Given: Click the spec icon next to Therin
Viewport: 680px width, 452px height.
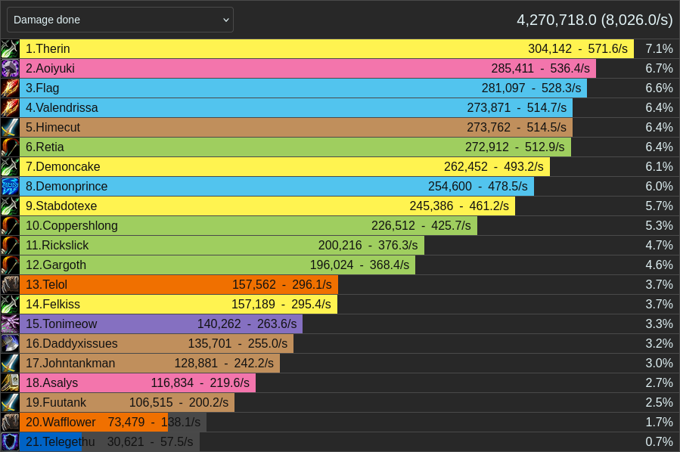Looking at the screenshot, I should pos(10,49).
